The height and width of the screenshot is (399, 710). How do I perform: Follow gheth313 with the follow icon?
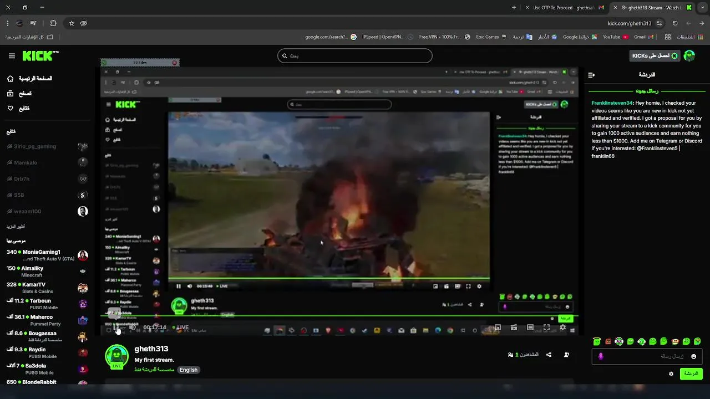(566, 355)
